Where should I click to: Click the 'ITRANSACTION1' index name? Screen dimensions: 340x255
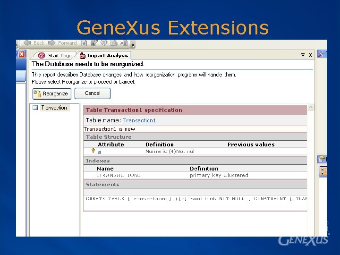point(119,175)
